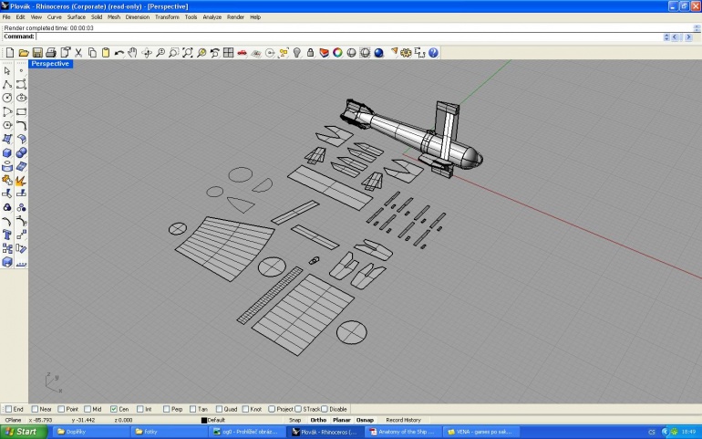Open the Analyze menu

(x=212, y=17)
